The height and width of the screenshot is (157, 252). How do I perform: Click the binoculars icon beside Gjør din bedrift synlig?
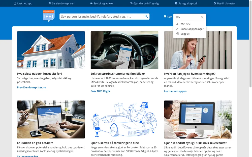(x=131, y=4)
